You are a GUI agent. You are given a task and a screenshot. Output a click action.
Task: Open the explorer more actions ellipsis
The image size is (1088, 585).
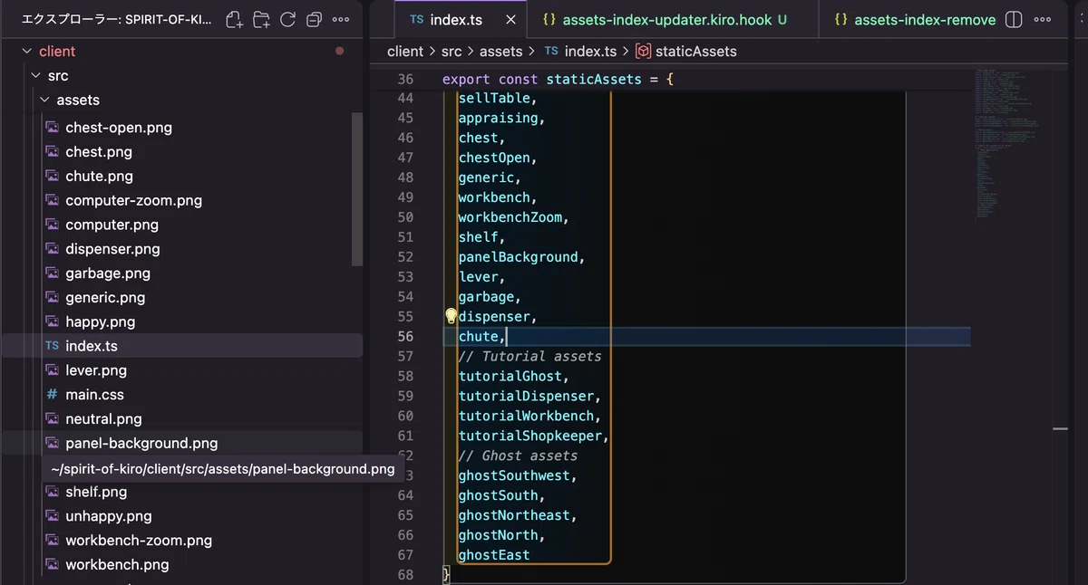click(x=341, y=19)
